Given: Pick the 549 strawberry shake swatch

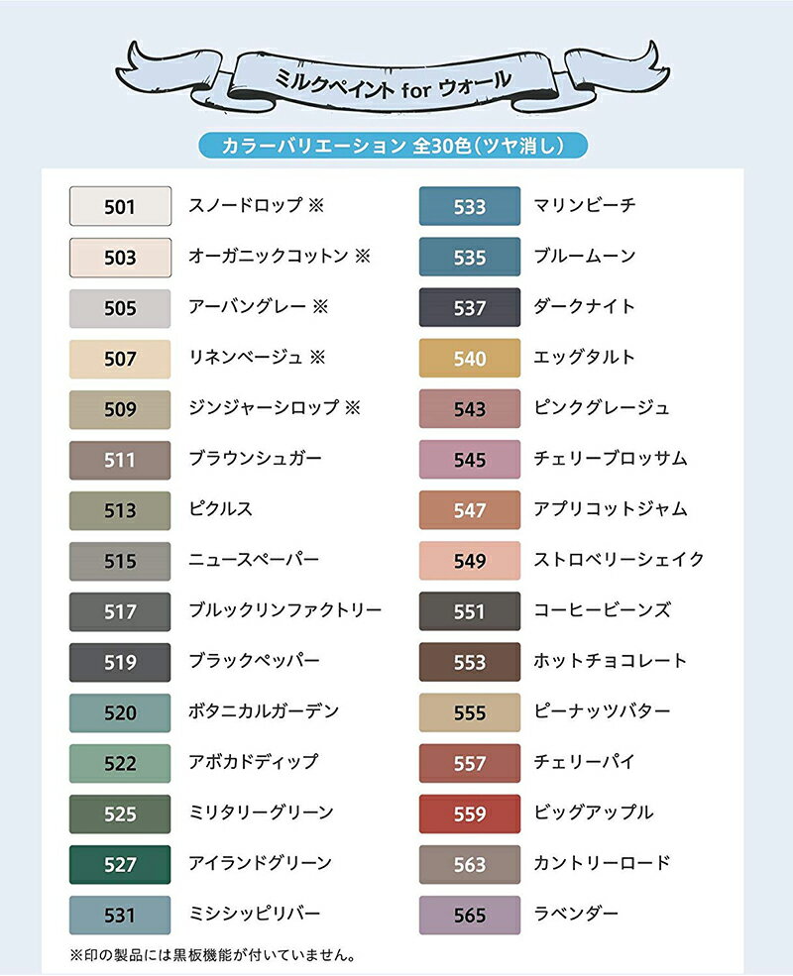Looking at the screenshot, I should (469, 561).
